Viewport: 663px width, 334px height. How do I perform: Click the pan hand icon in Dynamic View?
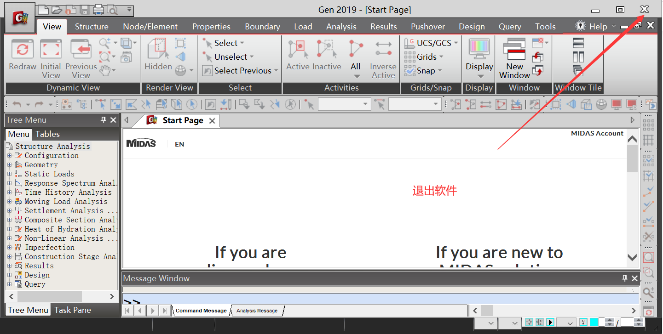click(x=105, y=71)
